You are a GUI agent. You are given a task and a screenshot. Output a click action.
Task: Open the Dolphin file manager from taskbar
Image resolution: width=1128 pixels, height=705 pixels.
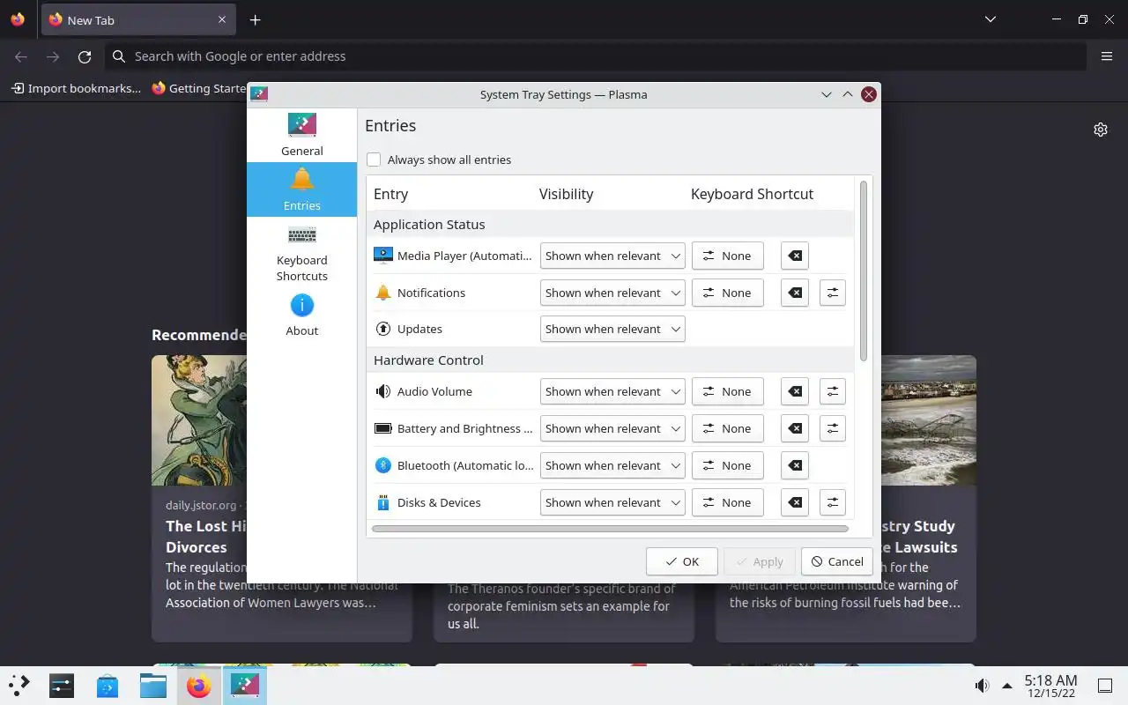tap(153, 685)
